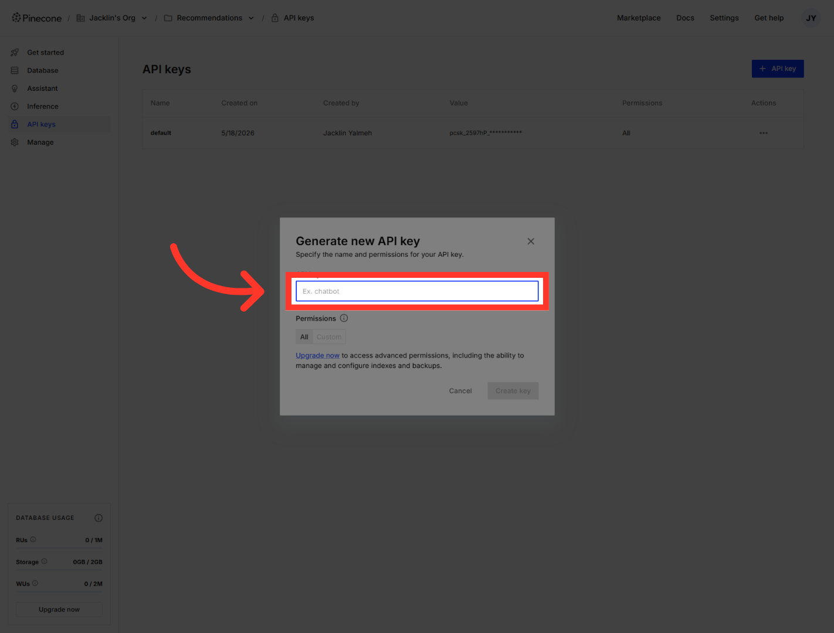Click the 0 / 1M RUs usage value
Screen dimensions: 834x633
[94, 540]
